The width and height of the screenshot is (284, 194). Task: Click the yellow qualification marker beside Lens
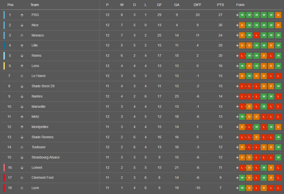[4, 66]
